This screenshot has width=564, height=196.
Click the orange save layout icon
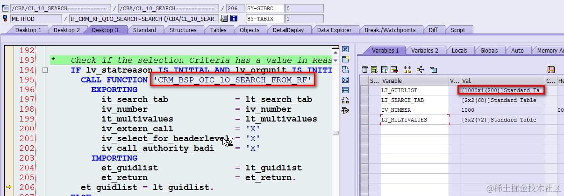point(551,70)
